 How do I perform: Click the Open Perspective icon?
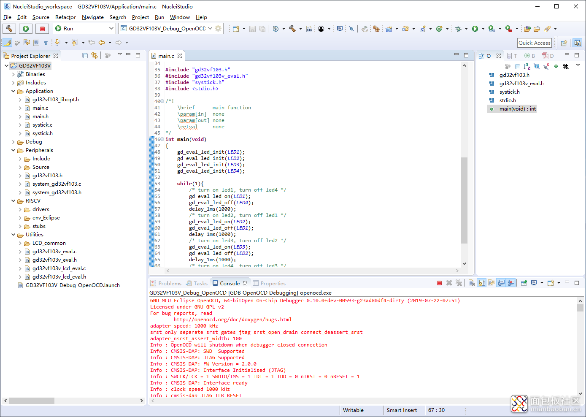click(x=564, y=43)
